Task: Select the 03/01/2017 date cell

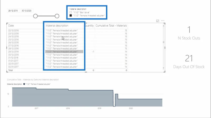Action: tap(13, 67)
